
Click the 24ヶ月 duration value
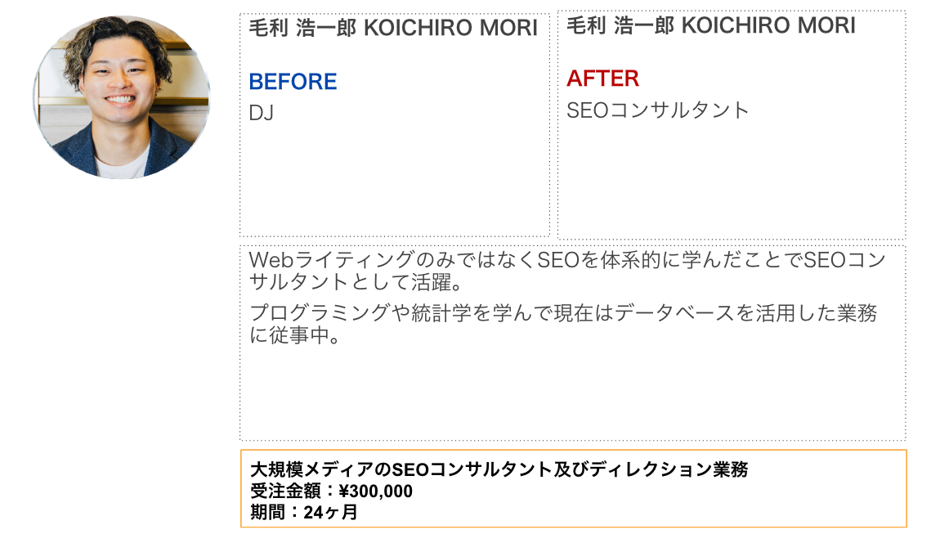330,514
